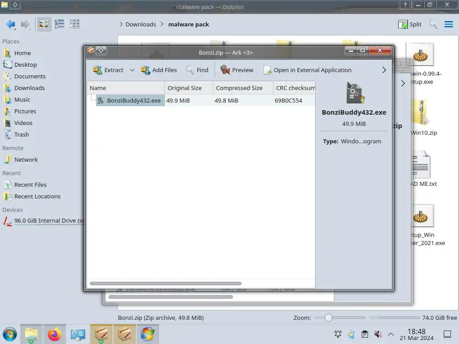The height and width of the screenshot is (344, 459).
Task: Switch Dolphin to compact view mode
Action: (x=60, y=24)
